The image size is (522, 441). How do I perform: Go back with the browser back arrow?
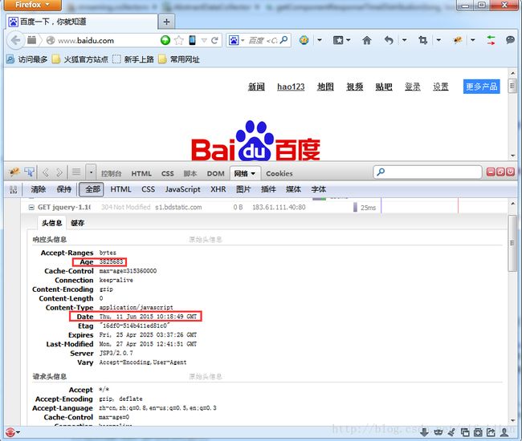tap(15, 41)
